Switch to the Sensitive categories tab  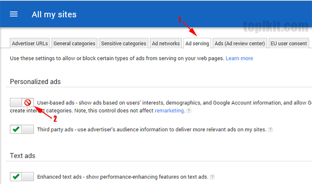coord(123,43)
